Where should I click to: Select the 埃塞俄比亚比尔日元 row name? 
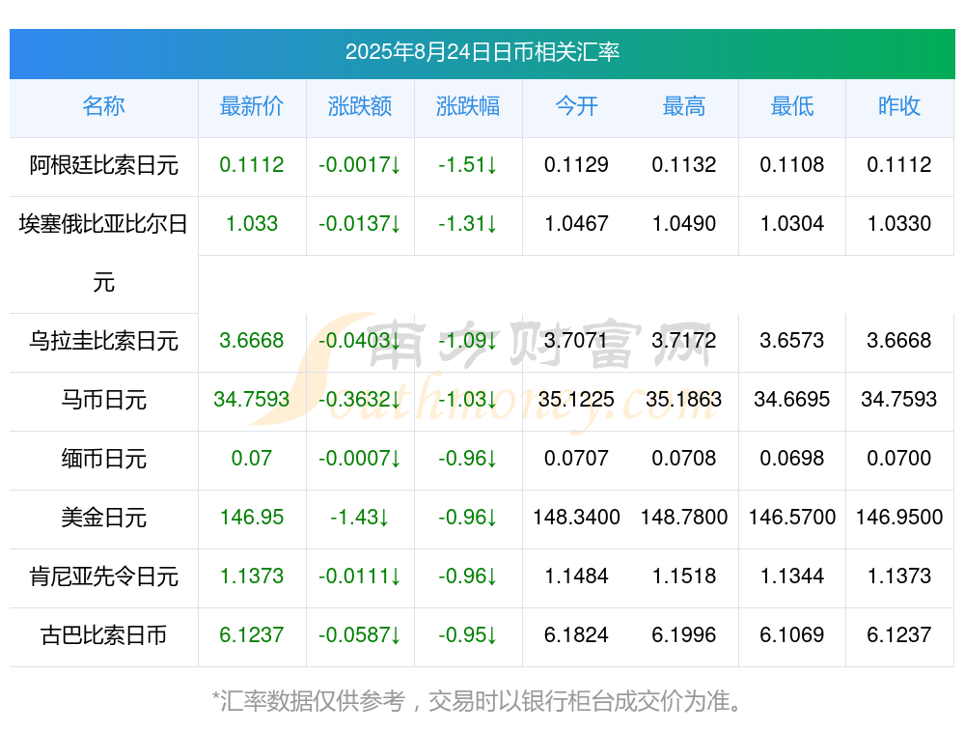[x=103, y=253]
